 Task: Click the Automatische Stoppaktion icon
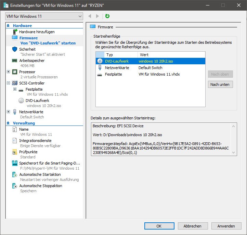(15, 186)
